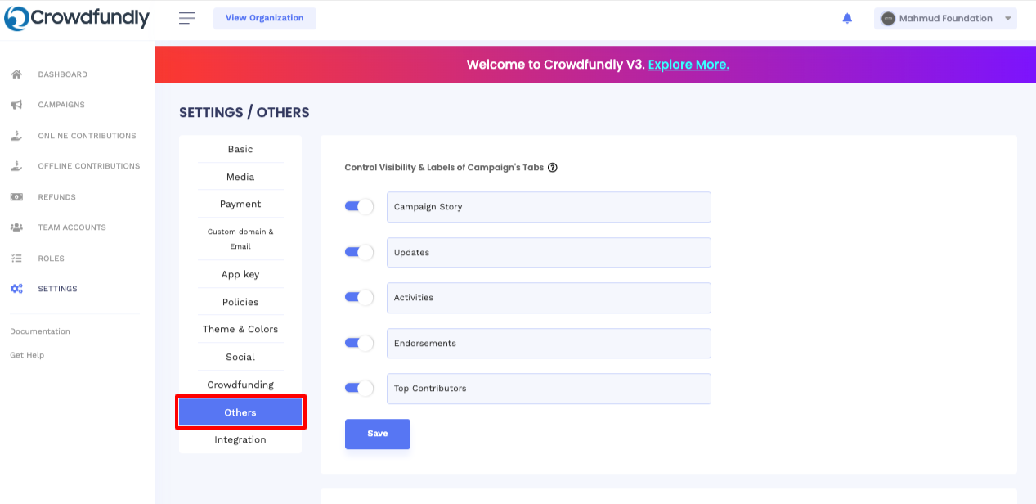Click the Campaigns megaphone icon
Viewport: 1036px width, 504px height.
(x=16, y=105)
